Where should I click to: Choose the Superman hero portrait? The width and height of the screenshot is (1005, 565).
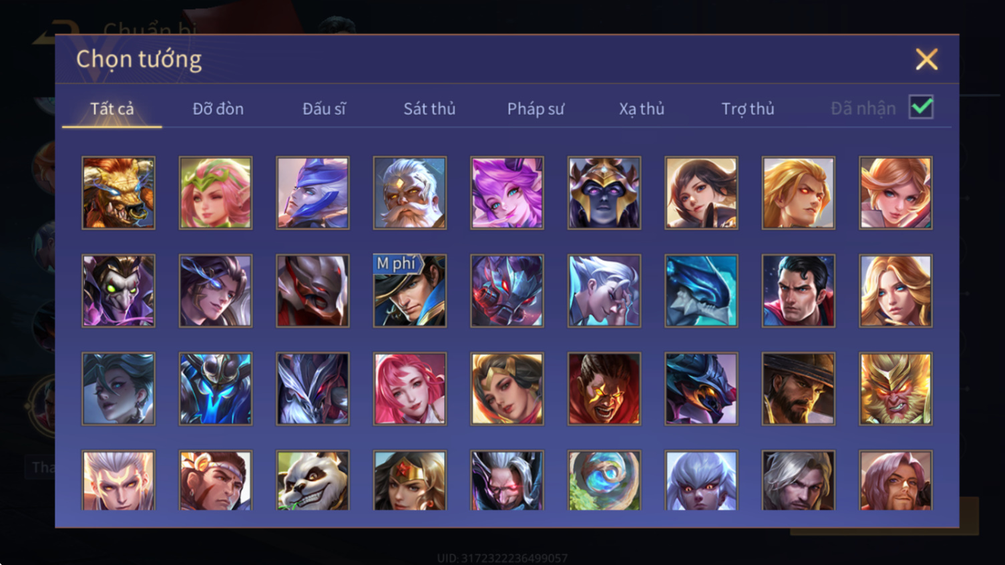[x=798, y=291]
